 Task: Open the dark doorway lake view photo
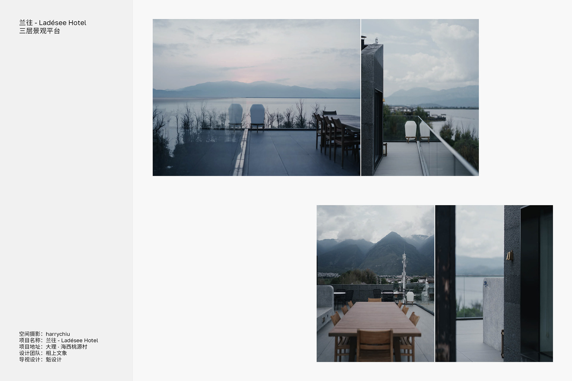click(x=494, y=283)
